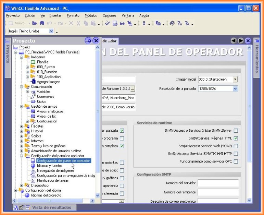Enable Sm@rtAccess Iniciar Sm@rtServer checkbox

click(236, 131)
